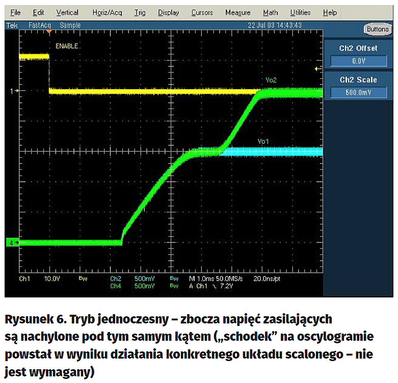Click the Ch2 Scale 500.0mV field
This screenshot has width=398, height=383.
tap(358, 92)
